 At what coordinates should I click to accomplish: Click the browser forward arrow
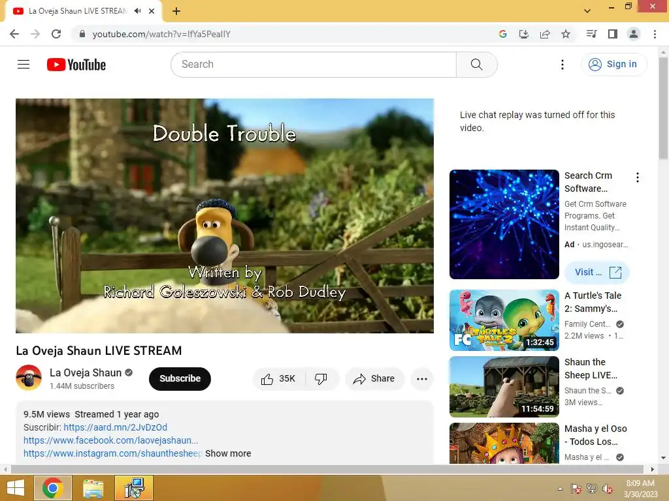click(x=35, y=34)
